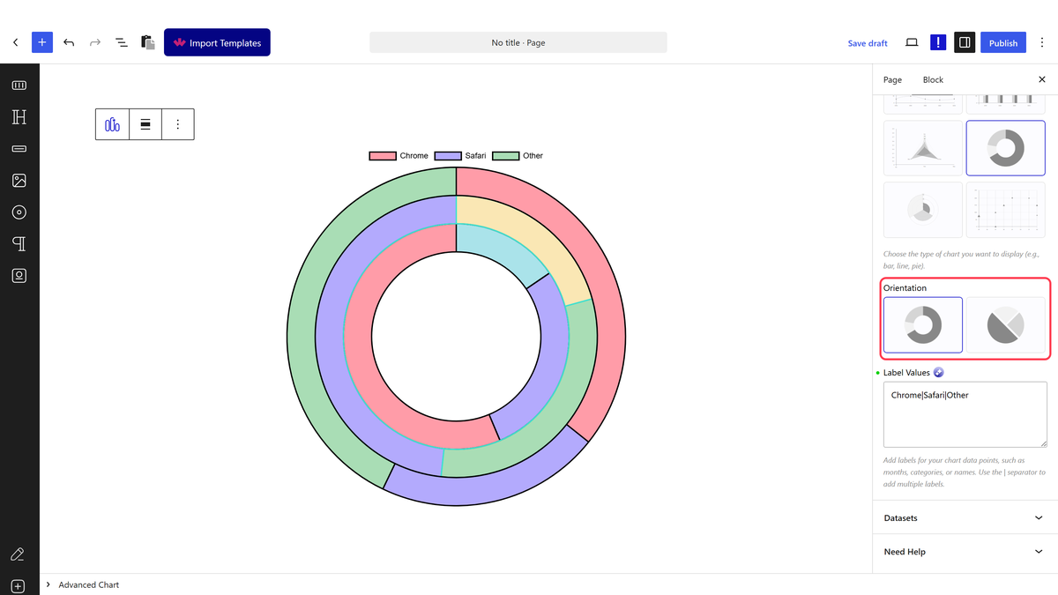Select the doughnut chart type thumbnail above Orientation
1058x595 pixels.
pyautogui.click(x=1006, y=148)
